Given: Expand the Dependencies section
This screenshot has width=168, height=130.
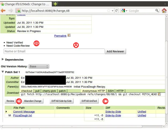Looking at the screenshot, I should tap(3, 59).
